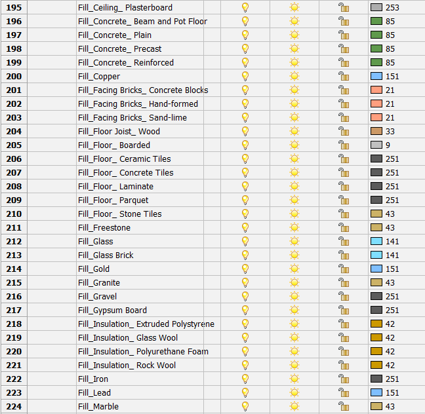Click sun freeze icon for Fill_Freestone
Screen dimensions: 425x414
point(294,228)
